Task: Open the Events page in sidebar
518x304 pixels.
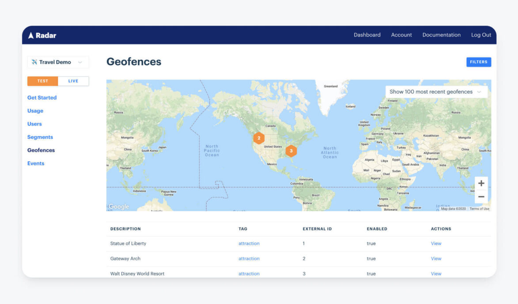Action: 36,163
